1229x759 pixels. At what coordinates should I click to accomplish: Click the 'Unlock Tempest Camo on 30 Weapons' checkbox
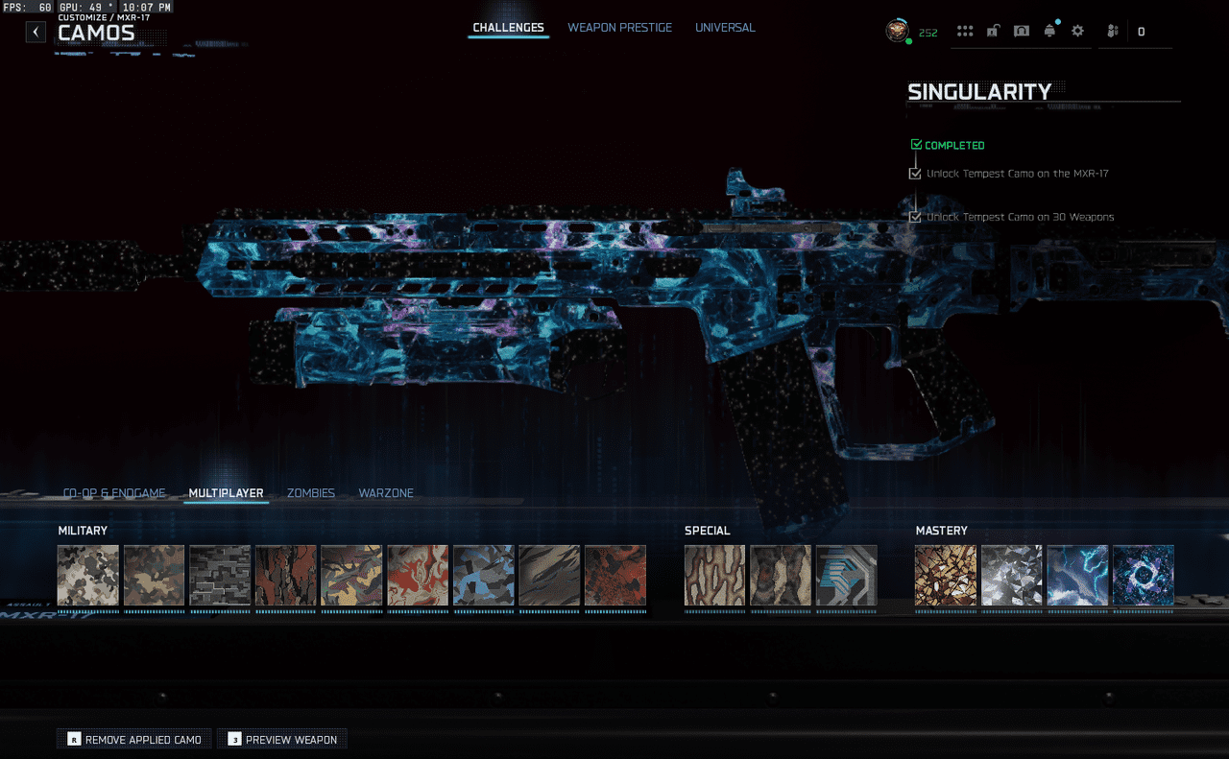pyautogui.click(x=915, y=217)
